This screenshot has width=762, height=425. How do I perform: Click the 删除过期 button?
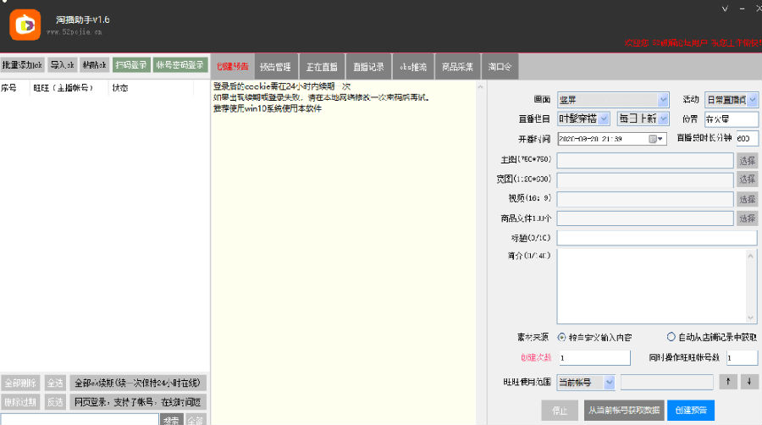[x=20, y=401]
